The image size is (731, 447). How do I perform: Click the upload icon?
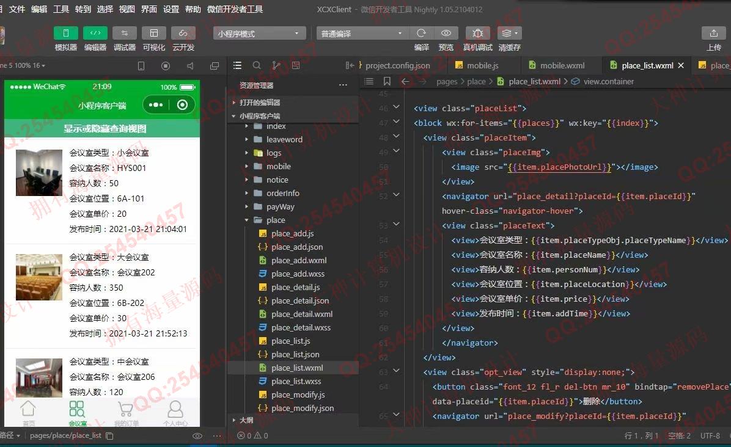click(714, 33)
